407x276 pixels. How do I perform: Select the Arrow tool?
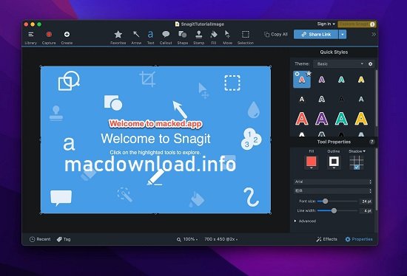tap(136, 38)
